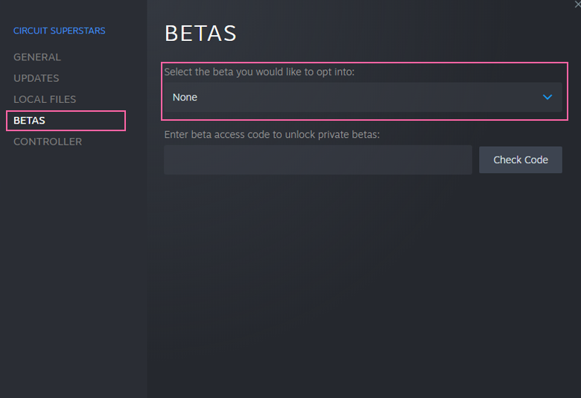581x398 pixels.
Task: Click the Circuit Superstars game title
Action: pyautogui.click(x=60, y=31)
